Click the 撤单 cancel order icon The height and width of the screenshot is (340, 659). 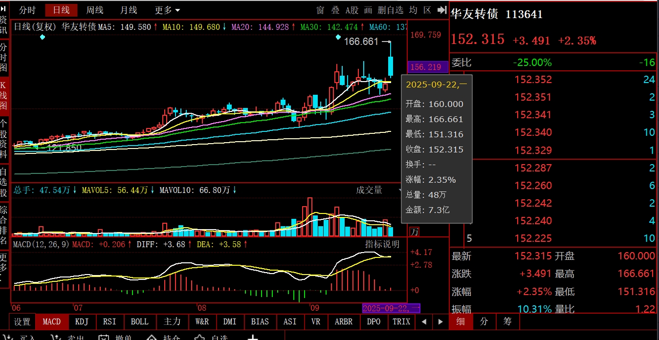click(x=103, y=338)
